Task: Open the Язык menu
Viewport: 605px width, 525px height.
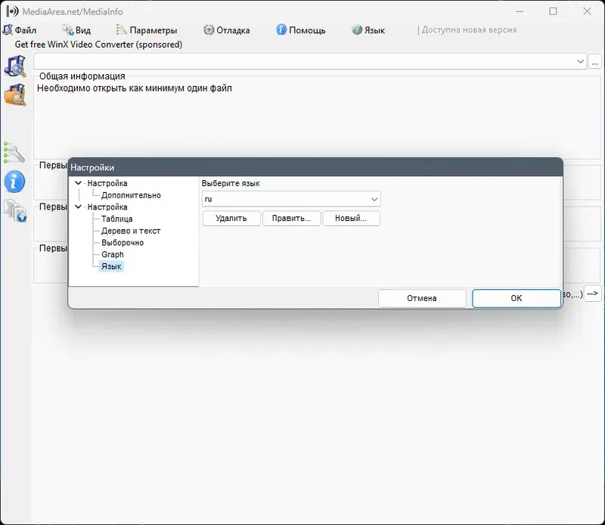Action: [x=368, y=30]
